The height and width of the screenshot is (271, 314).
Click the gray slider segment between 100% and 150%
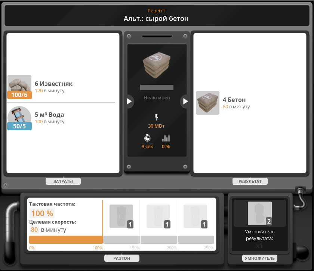(x=121, y=240)
